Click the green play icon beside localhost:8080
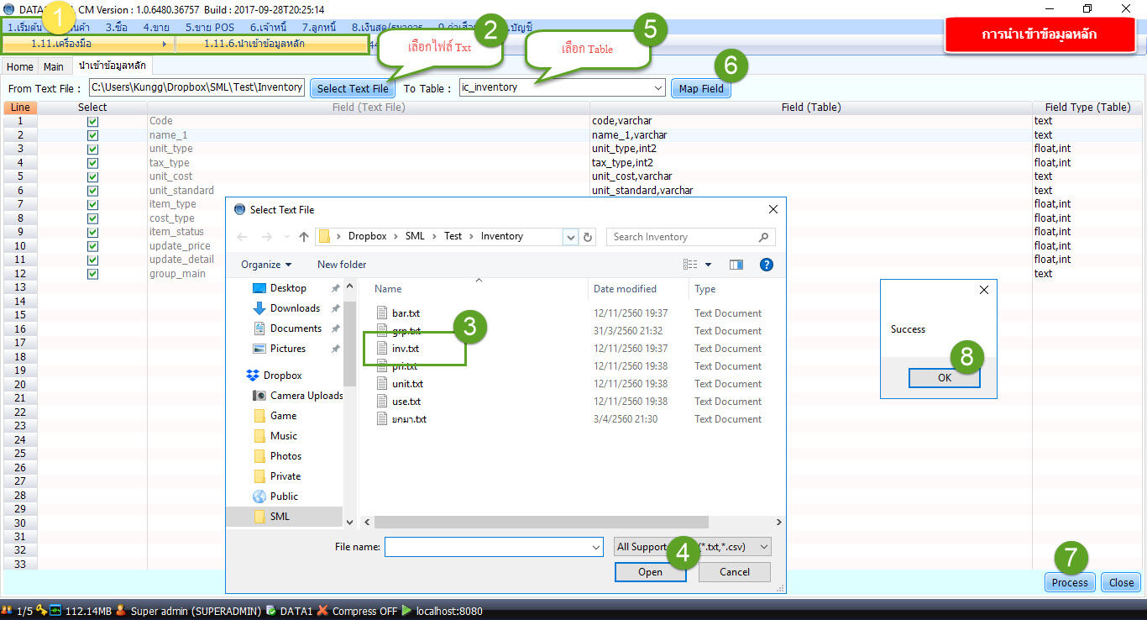The width and height of the screenshot is (1147, 620). [x=407, y=611]
